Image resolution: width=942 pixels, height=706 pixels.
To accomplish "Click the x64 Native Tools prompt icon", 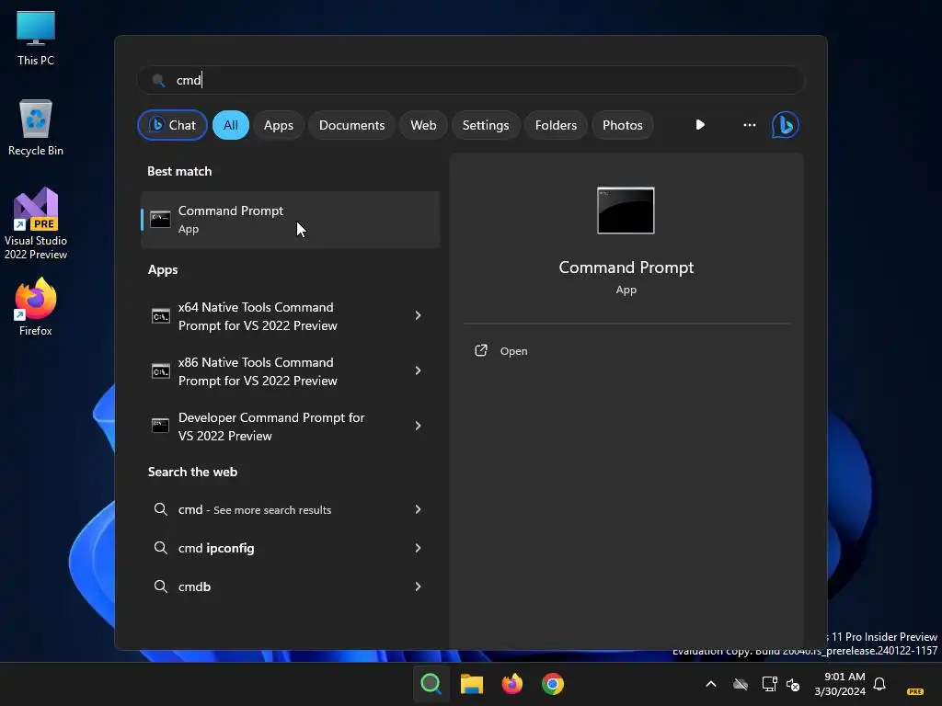I will click(x=160, y=316).
